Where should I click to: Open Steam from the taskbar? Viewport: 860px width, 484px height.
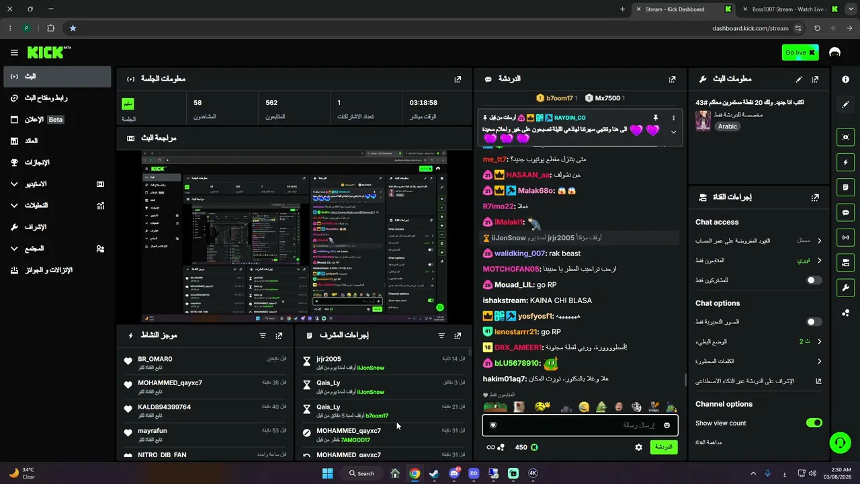tap(434, 473)
